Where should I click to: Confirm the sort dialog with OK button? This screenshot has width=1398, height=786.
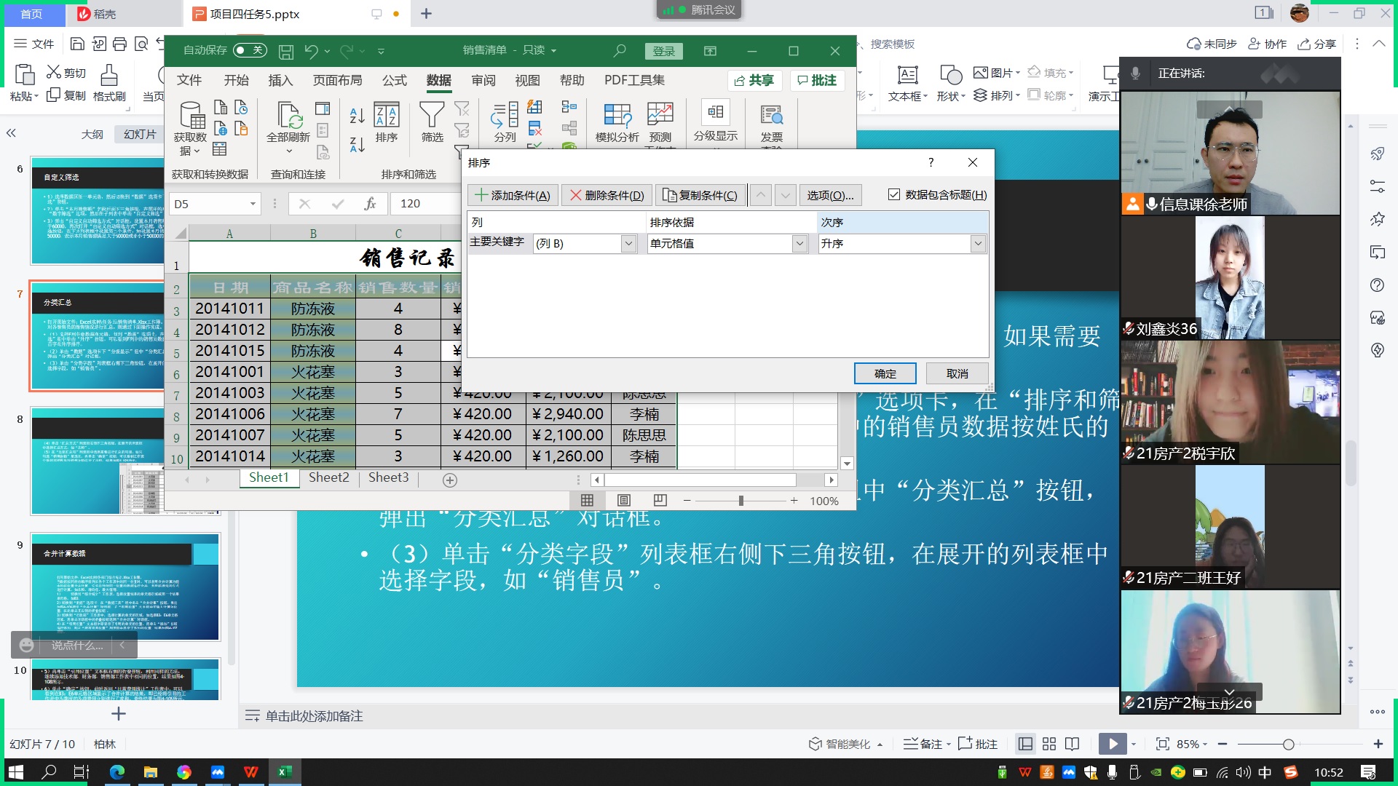click(x=885, y=373)
